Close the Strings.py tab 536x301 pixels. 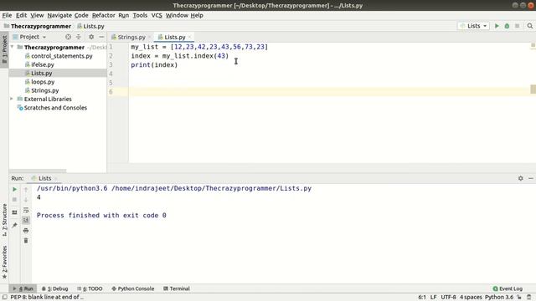click(149, 37)
